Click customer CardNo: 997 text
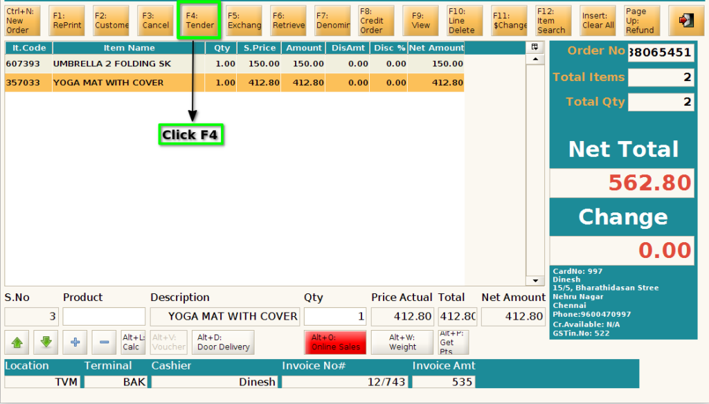Image resolution: width=709 pixels, height=404 pixels. [578, 271]
